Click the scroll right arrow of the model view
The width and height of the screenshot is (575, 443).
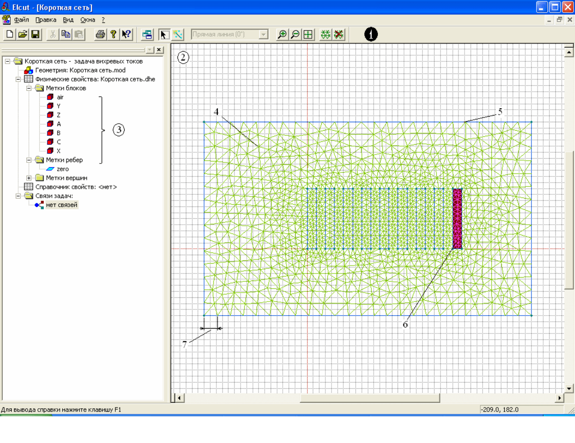point(560,398)
